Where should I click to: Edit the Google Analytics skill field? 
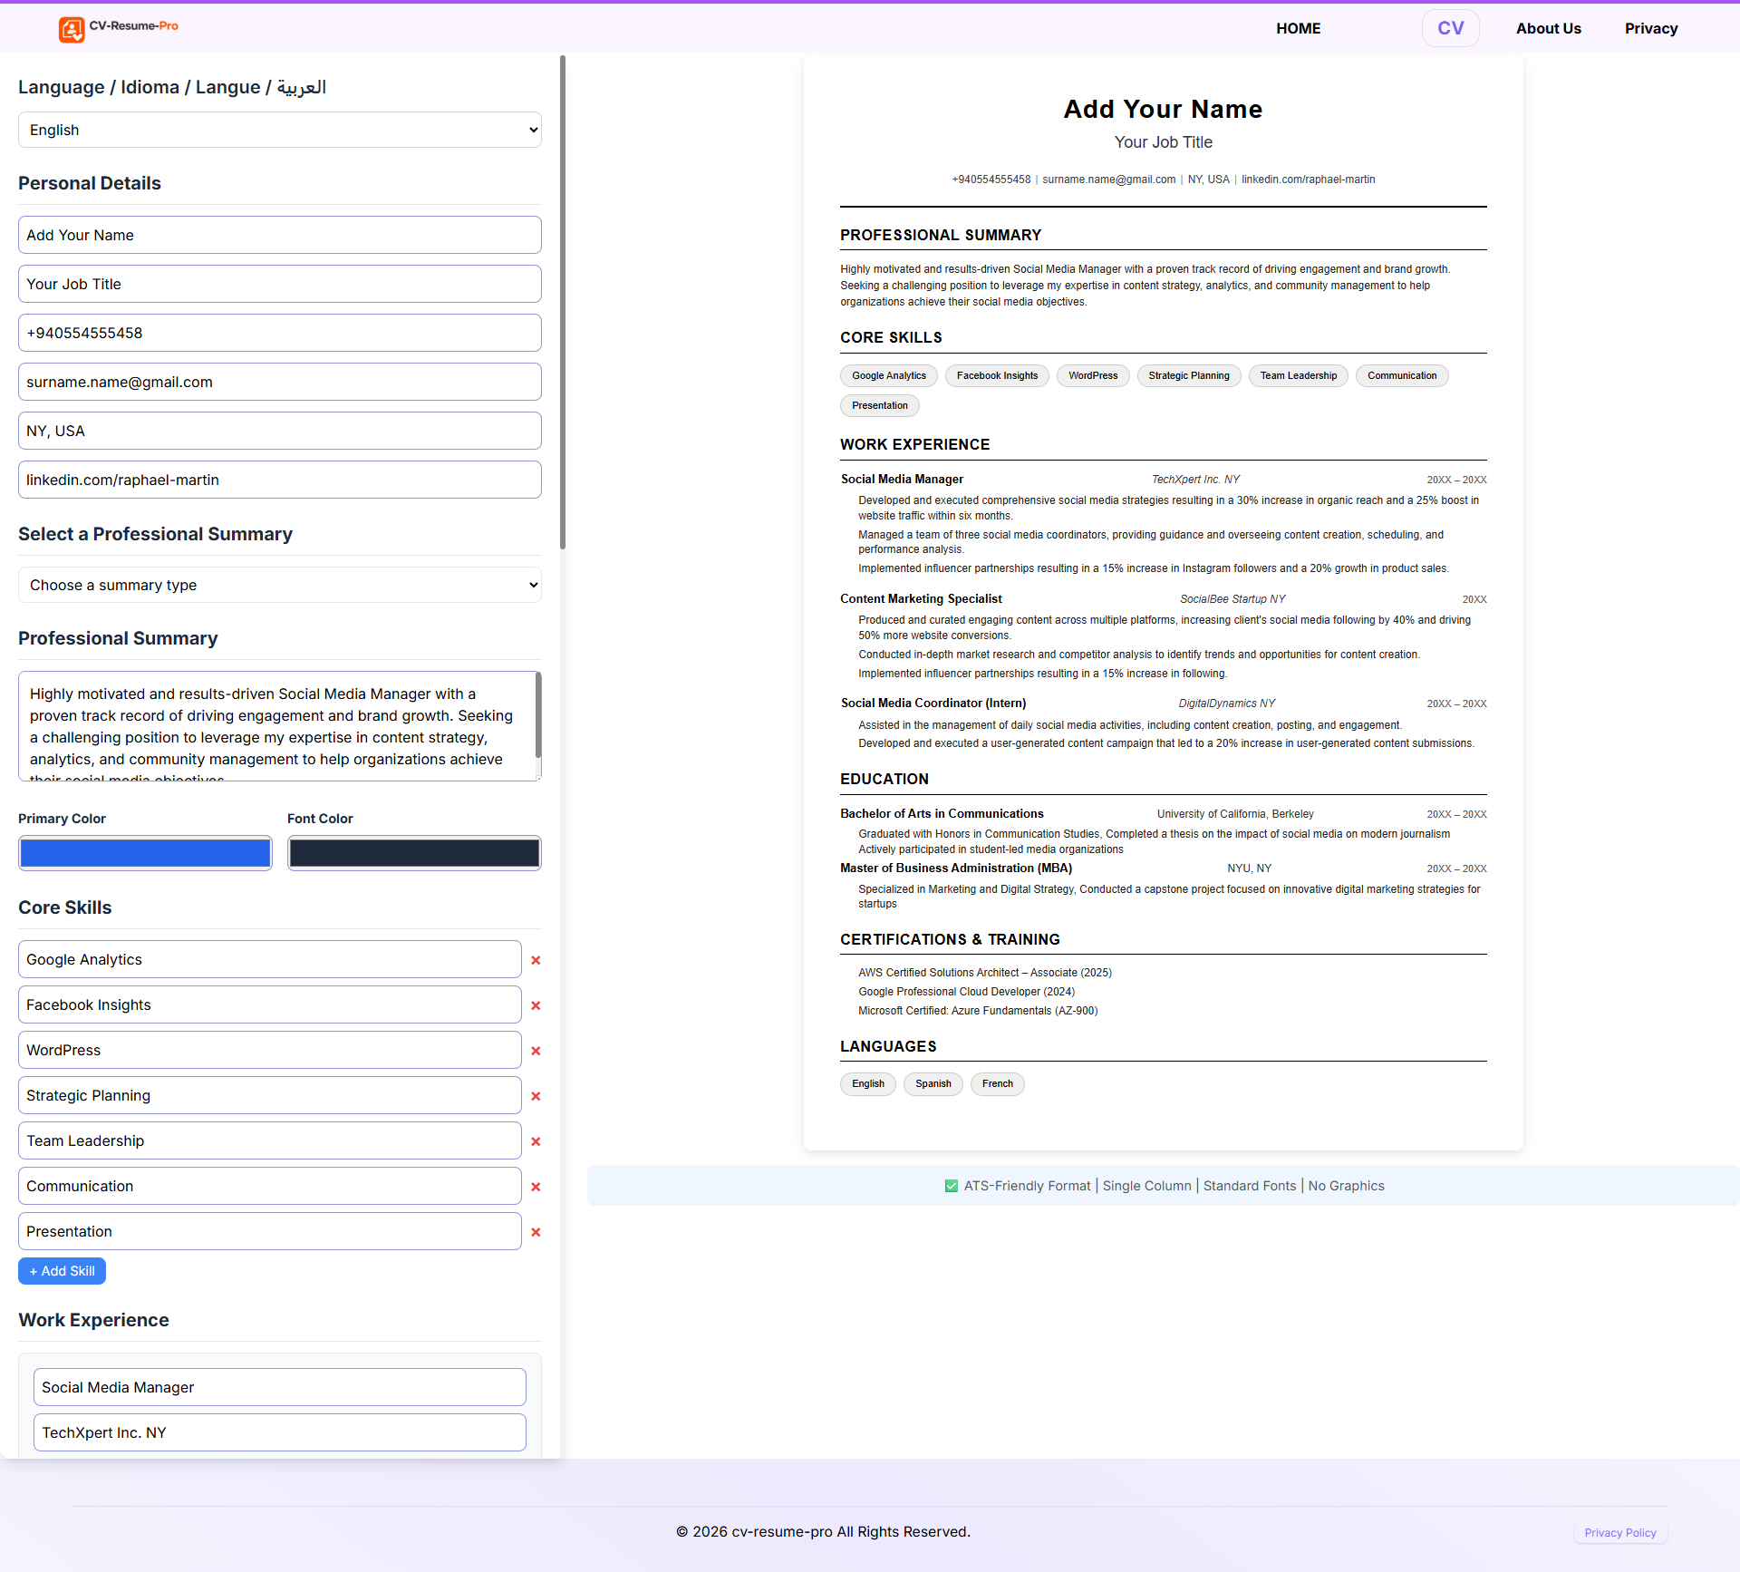point(270,959)
